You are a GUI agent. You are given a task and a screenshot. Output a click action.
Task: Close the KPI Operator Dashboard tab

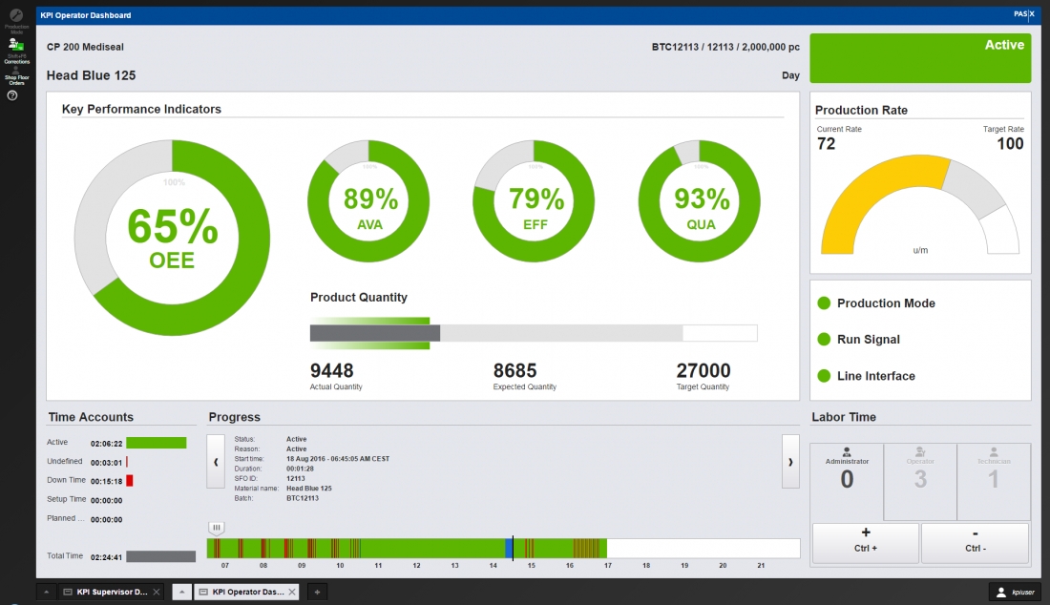click(292, 592)
